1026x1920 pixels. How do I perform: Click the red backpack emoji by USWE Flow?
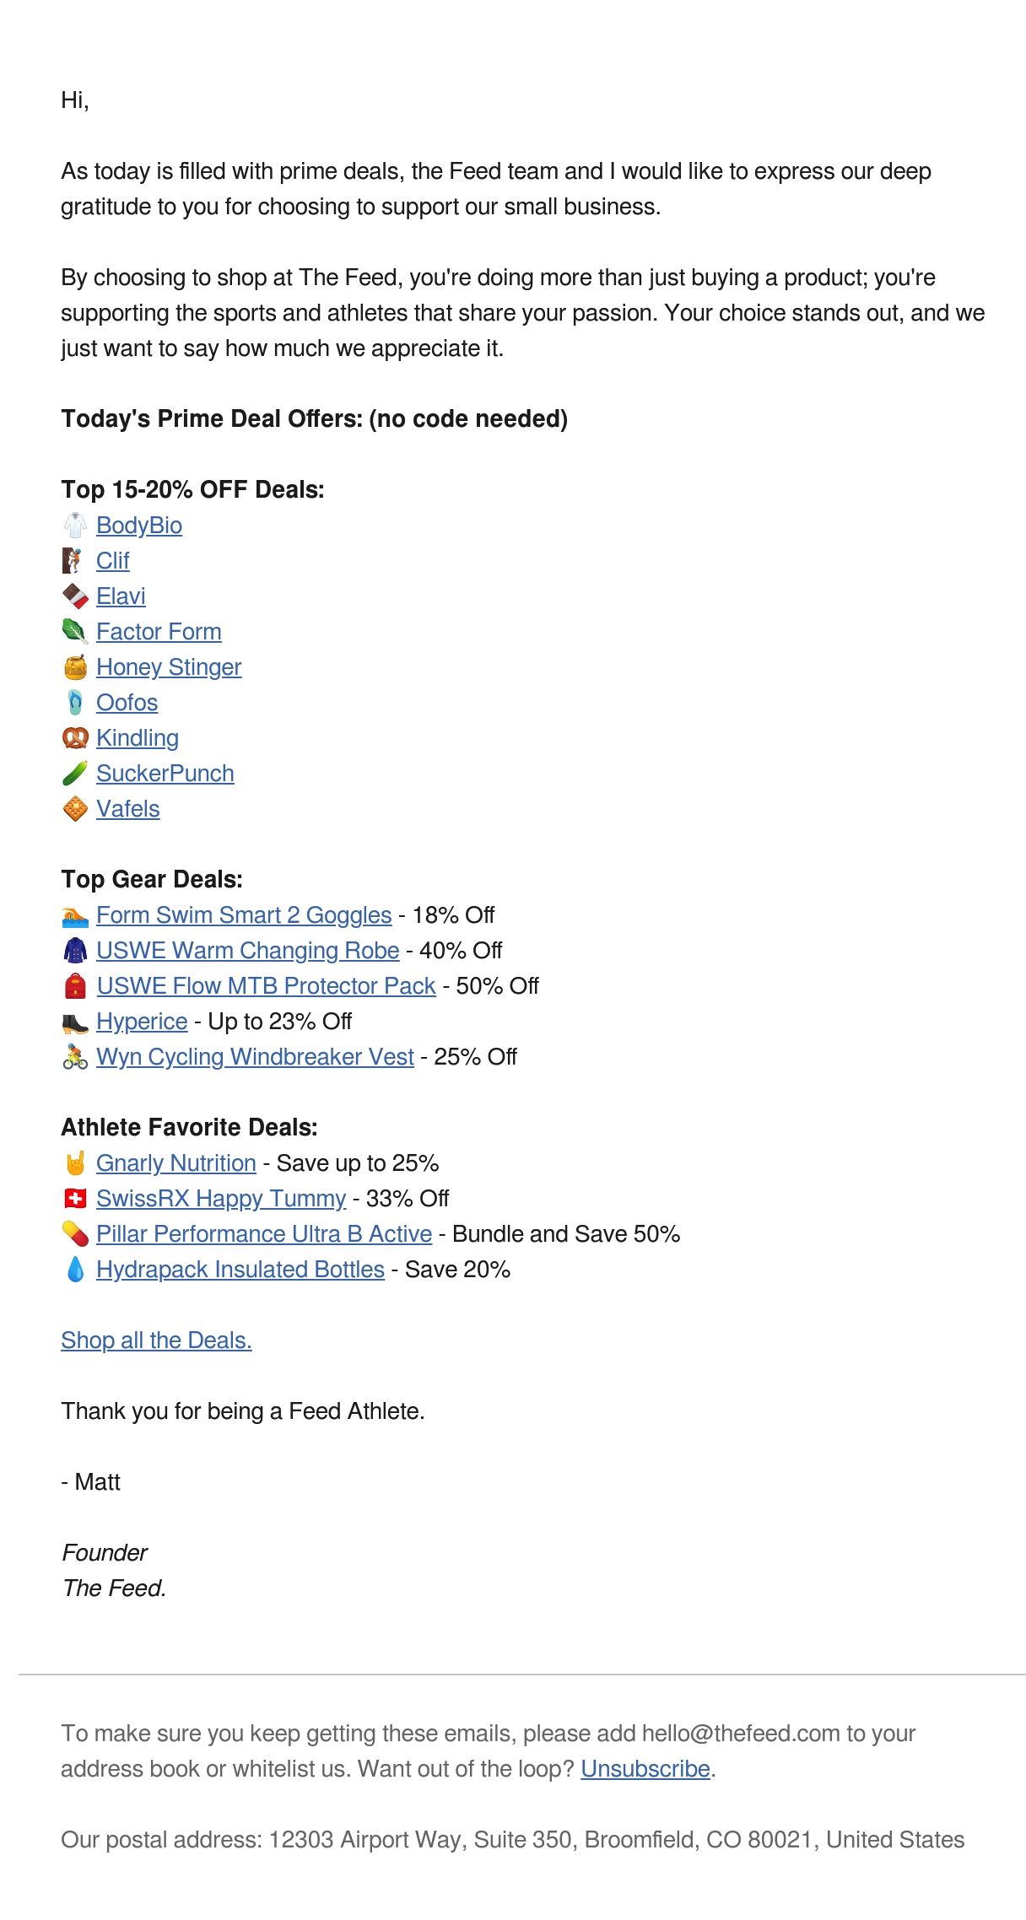75,986
